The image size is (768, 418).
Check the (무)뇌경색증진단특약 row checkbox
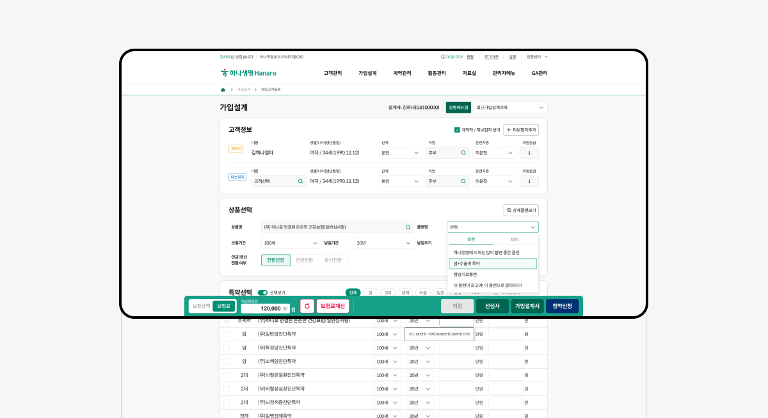coord(226,403)
